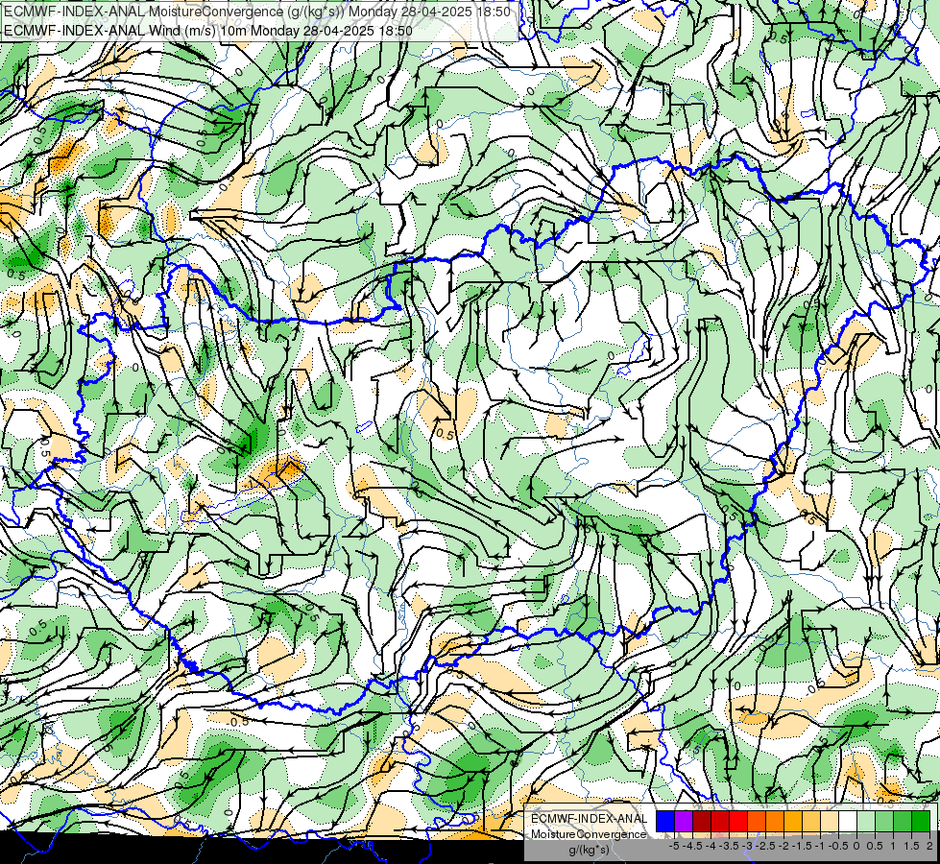The width and height of the screenshot is (940, 864).
Task: Select the green swatch between 0.5 and 1
Action: coord(884,822)
